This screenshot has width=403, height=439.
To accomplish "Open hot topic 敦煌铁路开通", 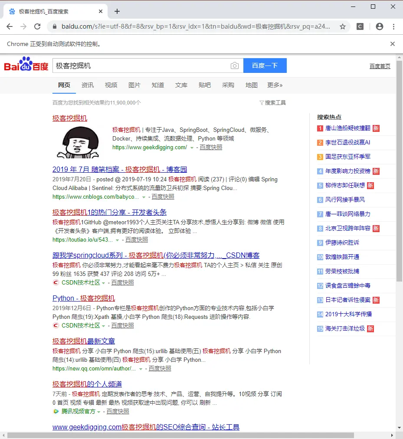I will (342, 257).
